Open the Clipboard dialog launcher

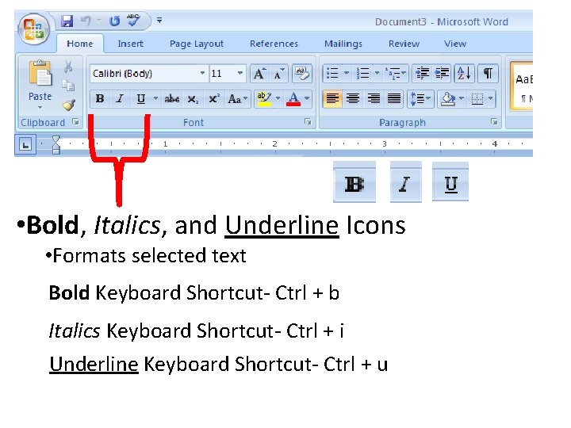(76, 122)
